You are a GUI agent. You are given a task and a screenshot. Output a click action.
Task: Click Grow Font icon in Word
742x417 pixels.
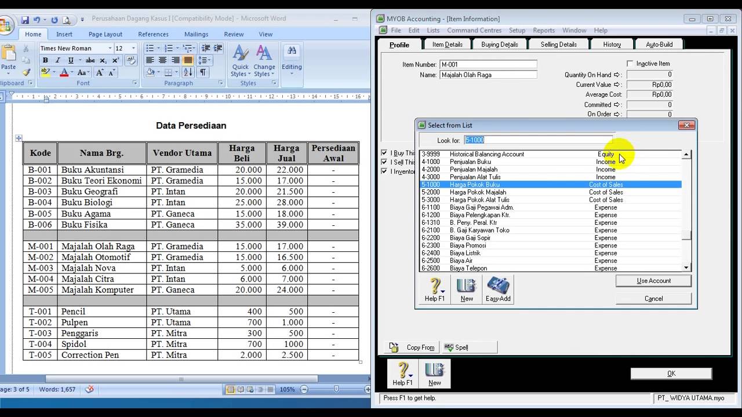(100, 72)
